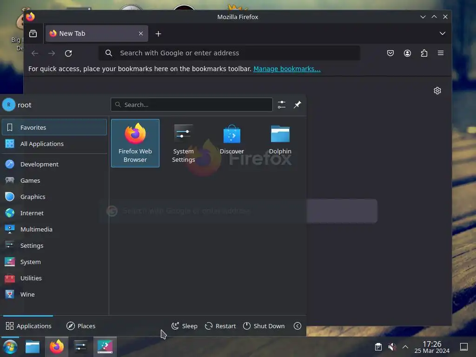Open Firefox account icon
The height and width of the screenshot is (357, 476).
point(407,53)
